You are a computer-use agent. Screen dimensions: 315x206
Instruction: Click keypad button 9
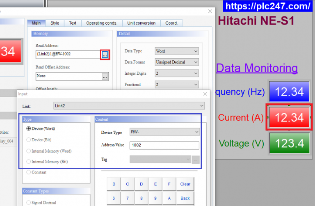point(155,198)
